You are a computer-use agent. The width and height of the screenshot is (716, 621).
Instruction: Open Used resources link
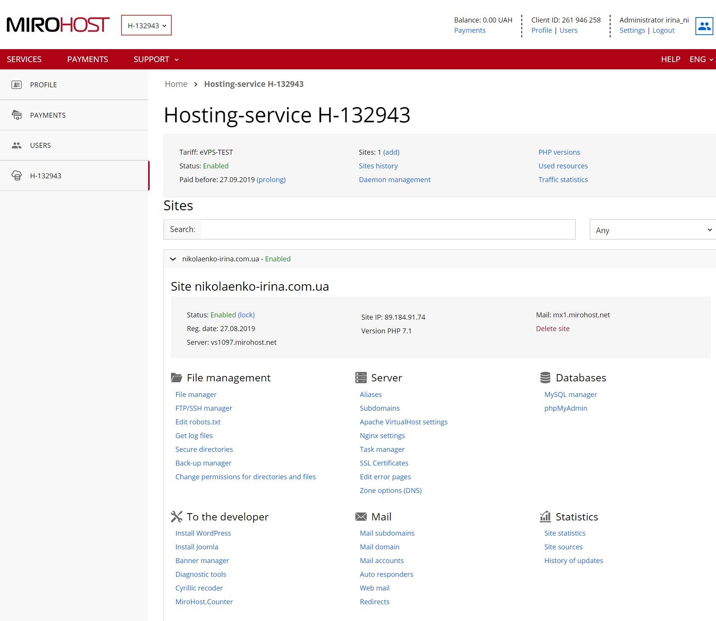point(563,166)
